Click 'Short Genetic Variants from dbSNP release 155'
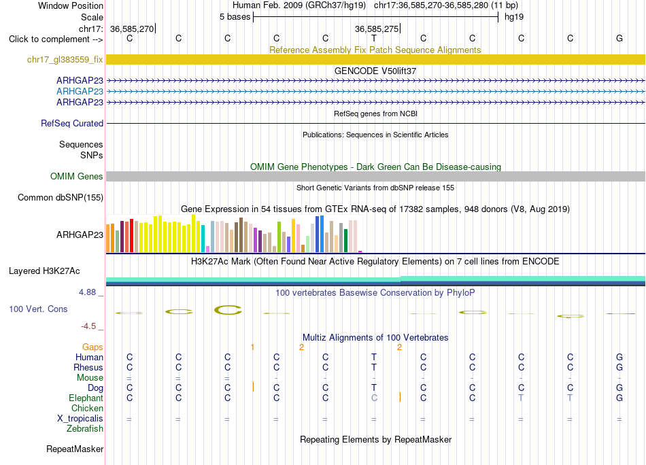The width and height of the screenshot is (646, 465). [375, 188]
